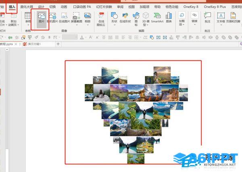The width and height of the screenshot is (242, 172).
Task: Open the OneKey 8 Plus tab
Action: pyautogui.click(x=215, y=7)
